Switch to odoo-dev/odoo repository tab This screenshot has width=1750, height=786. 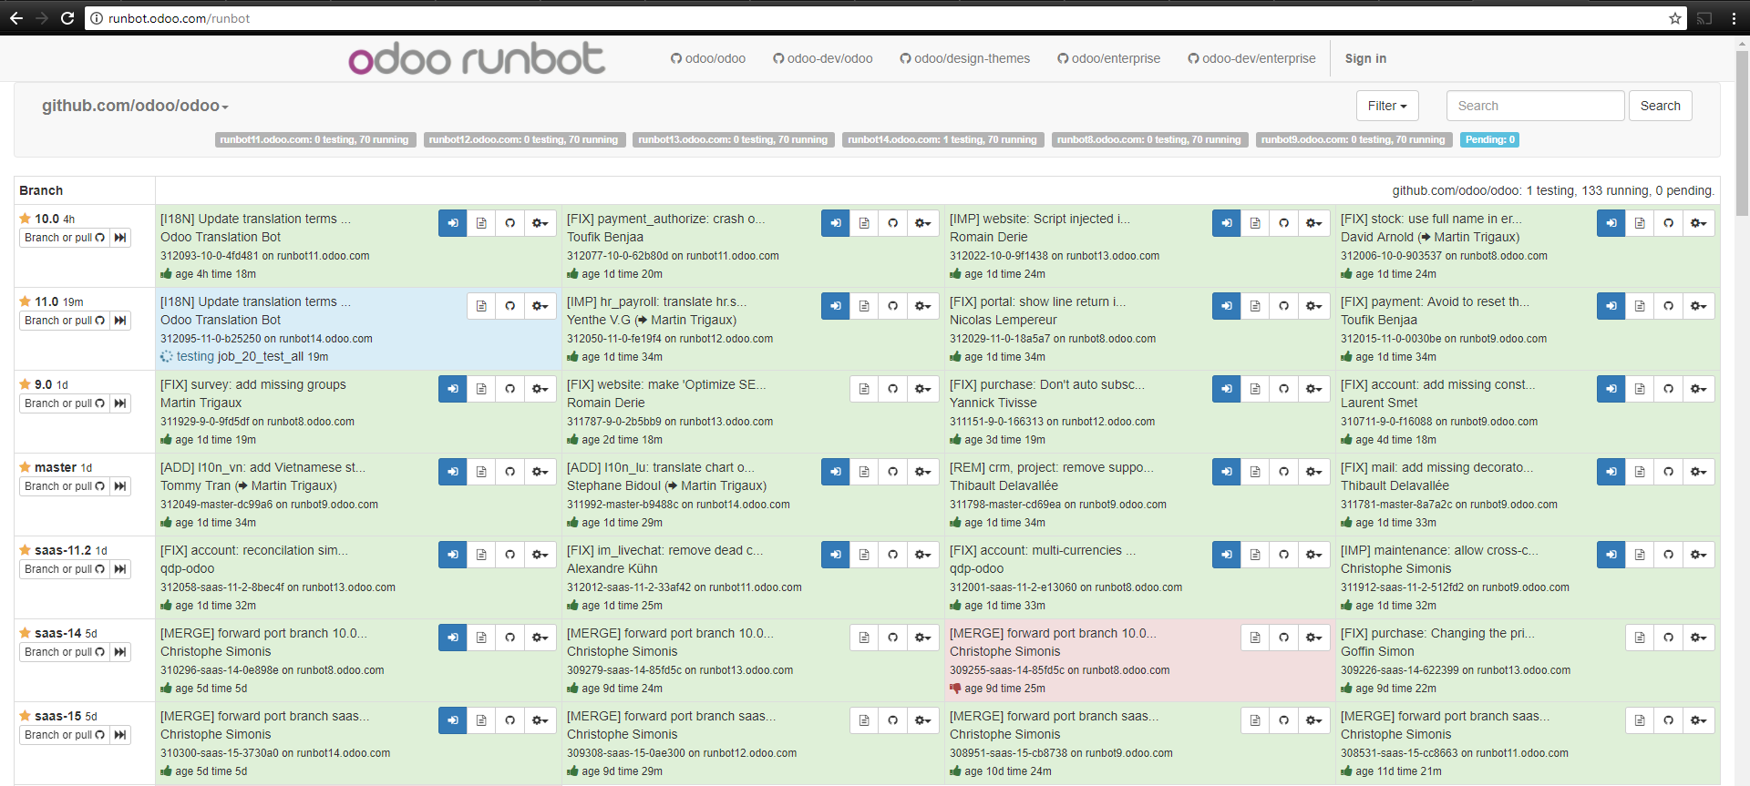[x=823, y=58]
